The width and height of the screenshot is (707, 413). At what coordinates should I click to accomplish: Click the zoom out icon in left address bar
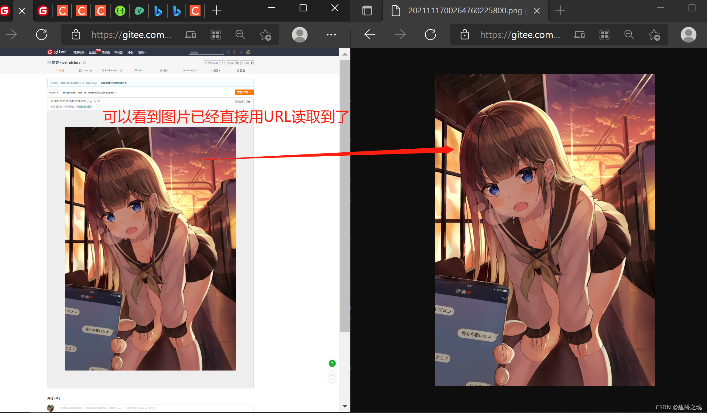240,35
